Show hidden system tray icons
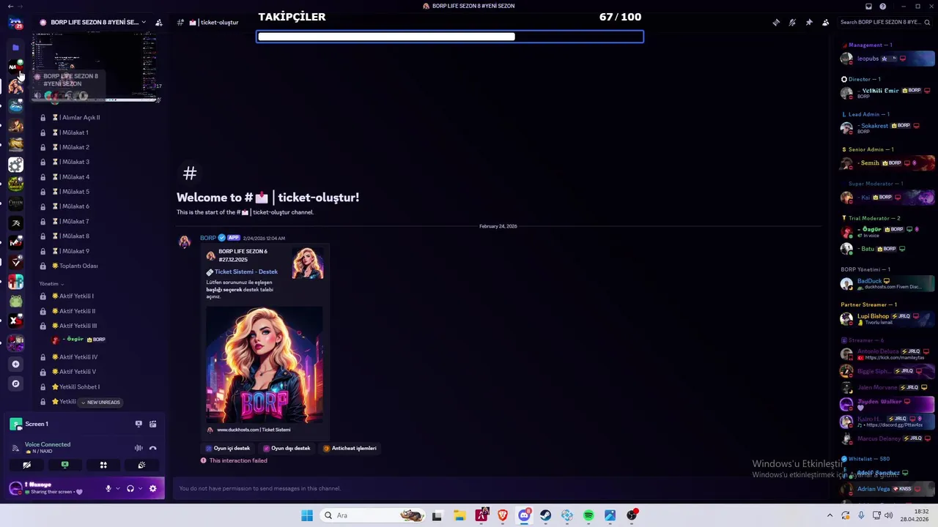938x527 pixels. 830,515
